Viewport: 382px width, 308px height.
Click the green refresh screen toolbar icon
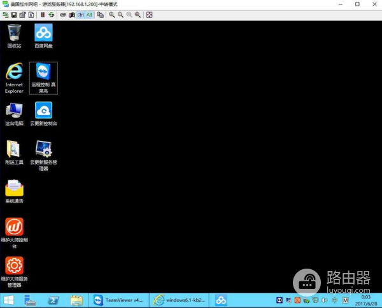pyautogui.click(x=51, y=14)
